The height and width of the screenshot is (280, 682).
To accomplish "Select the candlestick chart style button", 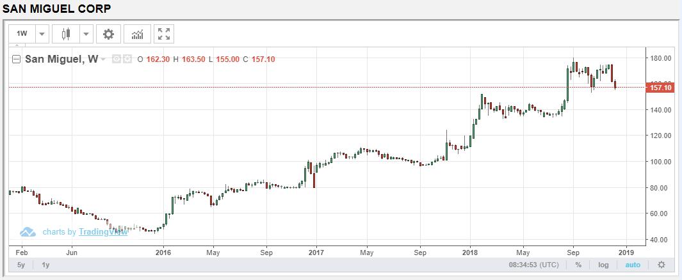I will click(x=65, y=34).
